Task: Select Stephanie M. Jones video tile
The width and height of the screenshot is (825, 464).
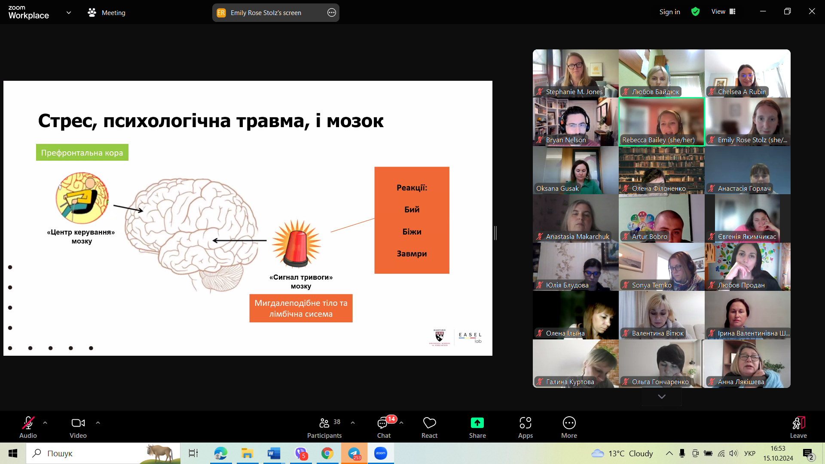Action: coord(576,73)
